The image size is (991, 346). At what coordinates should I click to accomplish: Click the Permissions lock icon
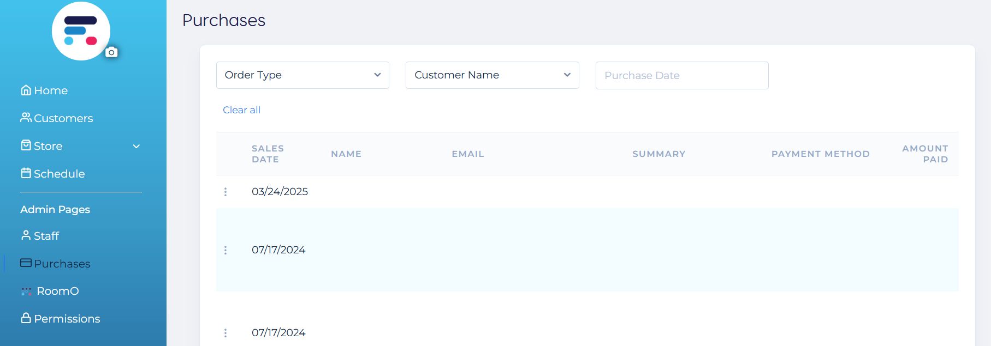26,318
